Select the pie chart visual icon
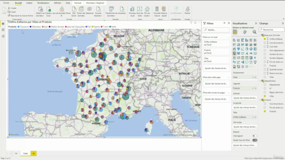The height and width of the screenshot is (160, 285). pos(247,49)
